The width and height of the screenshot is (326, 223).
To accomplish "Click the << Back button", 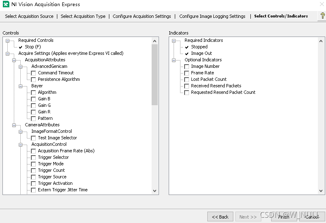I will pyautogui.click(x=220, y=217).
